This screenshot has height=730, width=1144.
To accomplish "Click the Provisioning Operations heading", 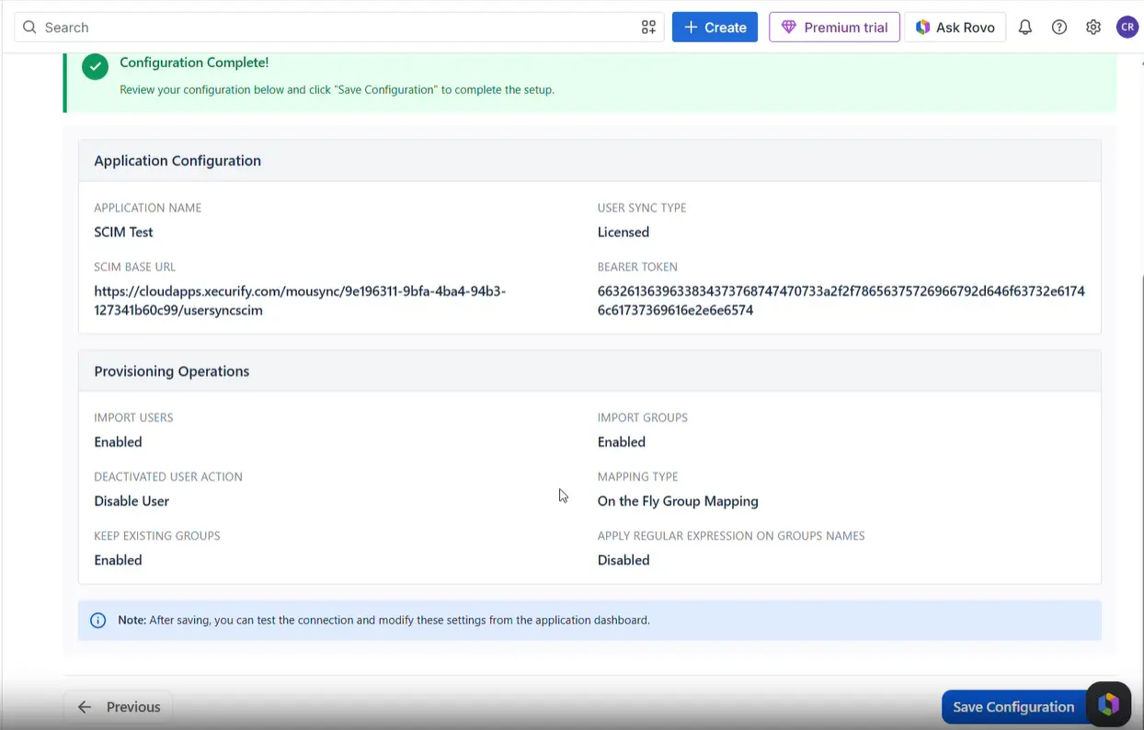I will [172, 371].
